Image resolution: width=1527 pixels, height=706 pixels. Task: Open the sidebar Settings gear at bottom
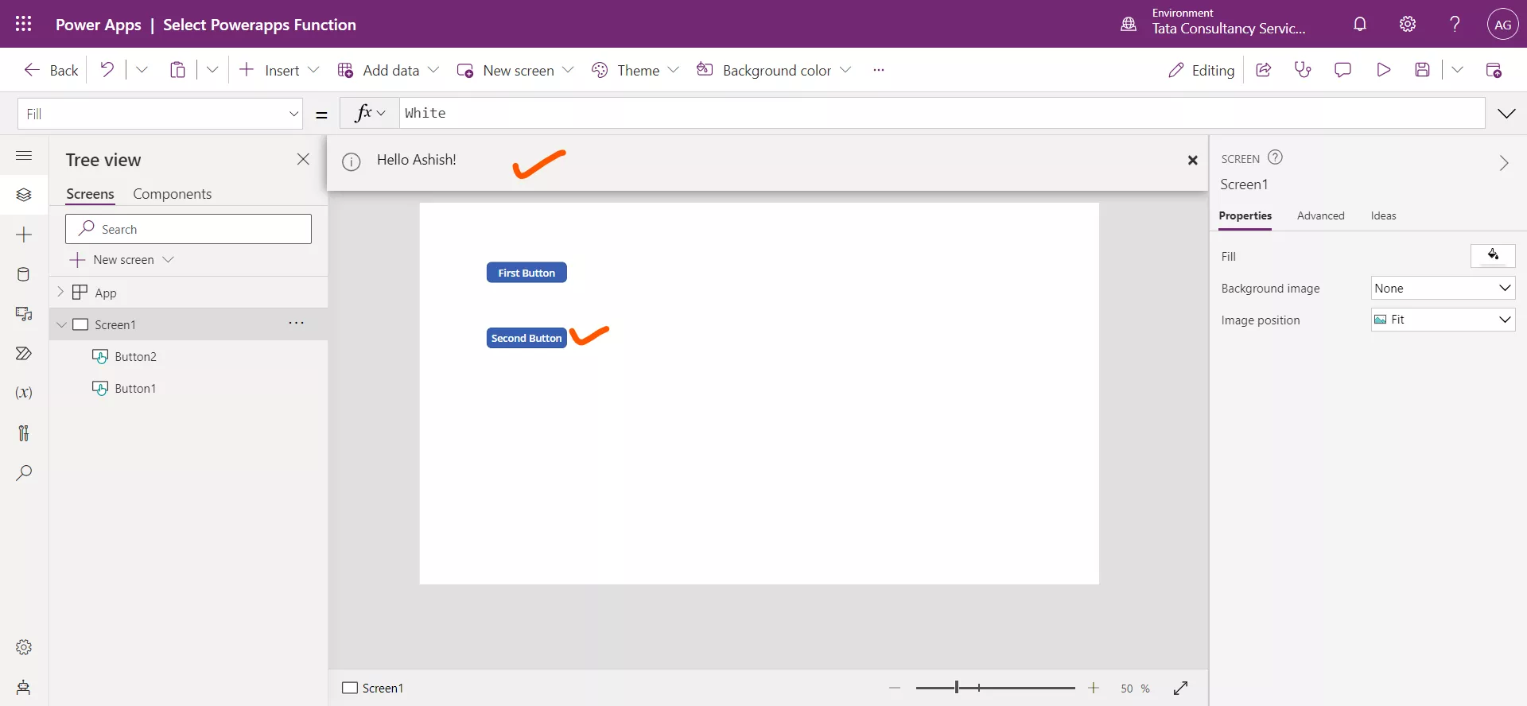pos(24,647)
